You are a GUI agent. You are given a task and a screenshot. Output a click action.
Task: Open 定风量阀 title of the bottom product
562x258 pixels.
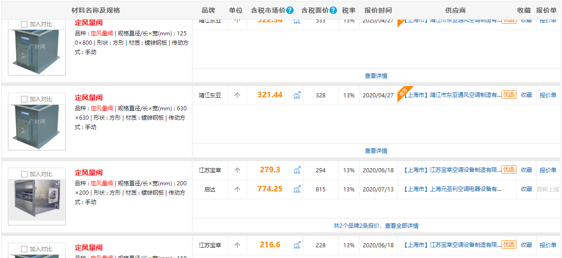89,248
